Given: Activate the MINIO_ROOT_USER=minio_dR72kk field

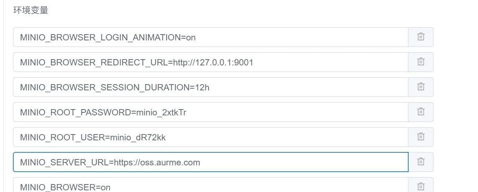Looking at the screenshot, I should click(211, 137).
